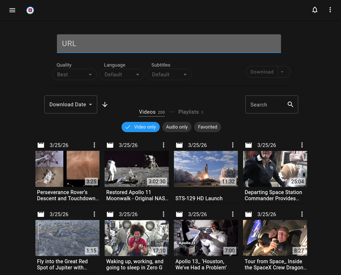341x275 pixels.
Task: Open options menu for Great Red Spot video
Action: [94, 214]
